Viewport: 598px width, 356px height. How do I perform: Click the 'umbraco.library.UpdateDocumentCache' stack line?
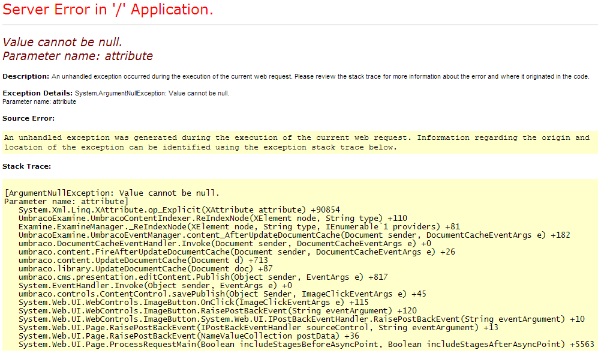click(146, 268)
